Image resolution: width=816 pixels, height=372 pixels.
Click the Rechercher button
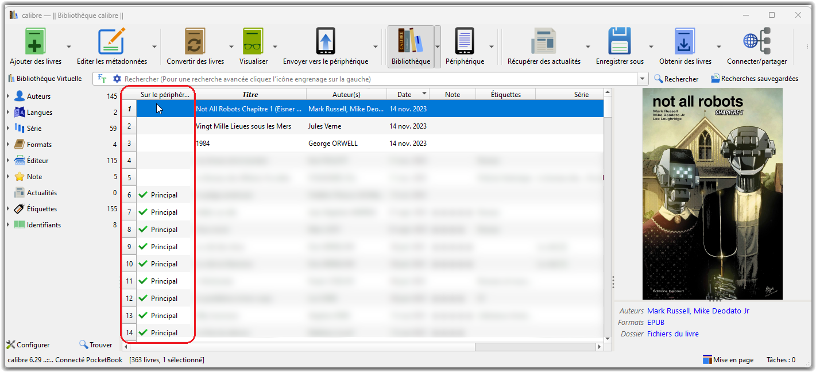pos(676,79)
